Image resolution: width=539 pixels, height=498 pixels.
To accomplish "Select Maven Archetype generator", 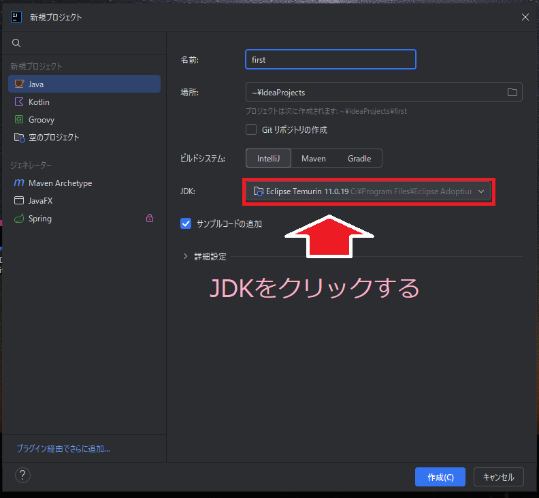I will pyautogui.click(x=84, y=183).
